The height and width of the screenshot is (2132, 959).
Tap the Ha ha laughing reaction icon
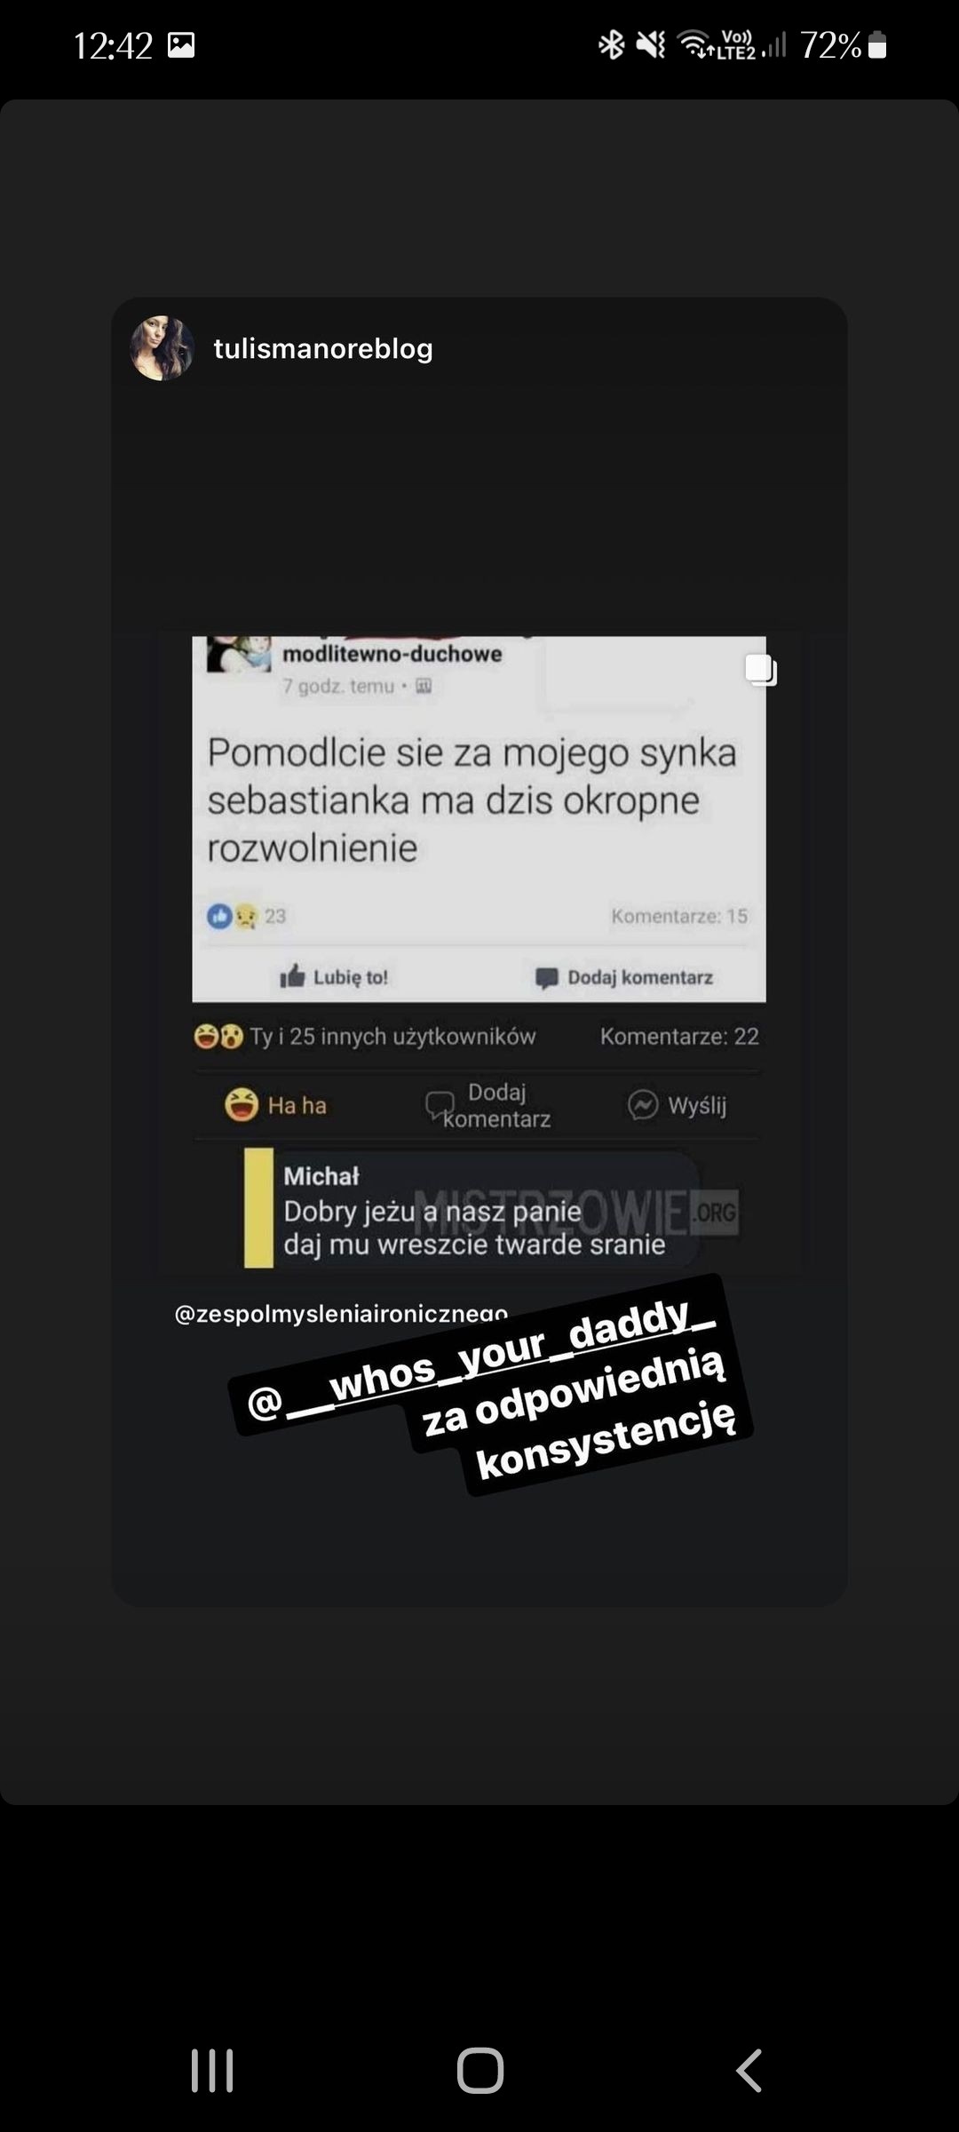242,1105
